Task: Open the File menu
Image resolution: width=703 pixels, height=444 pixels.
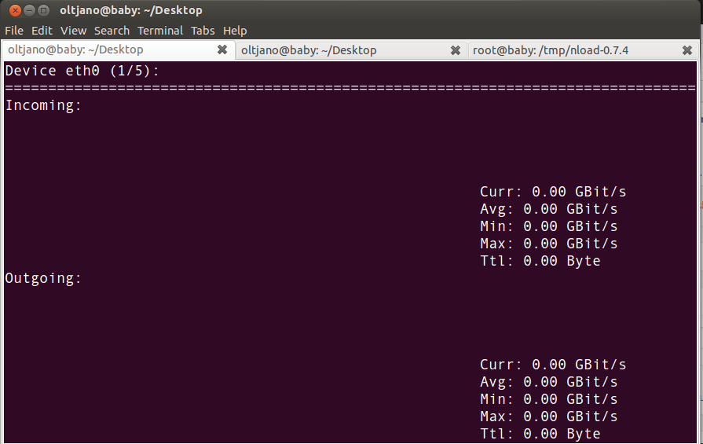Action: pyautogui.click(x=14, y=31)
